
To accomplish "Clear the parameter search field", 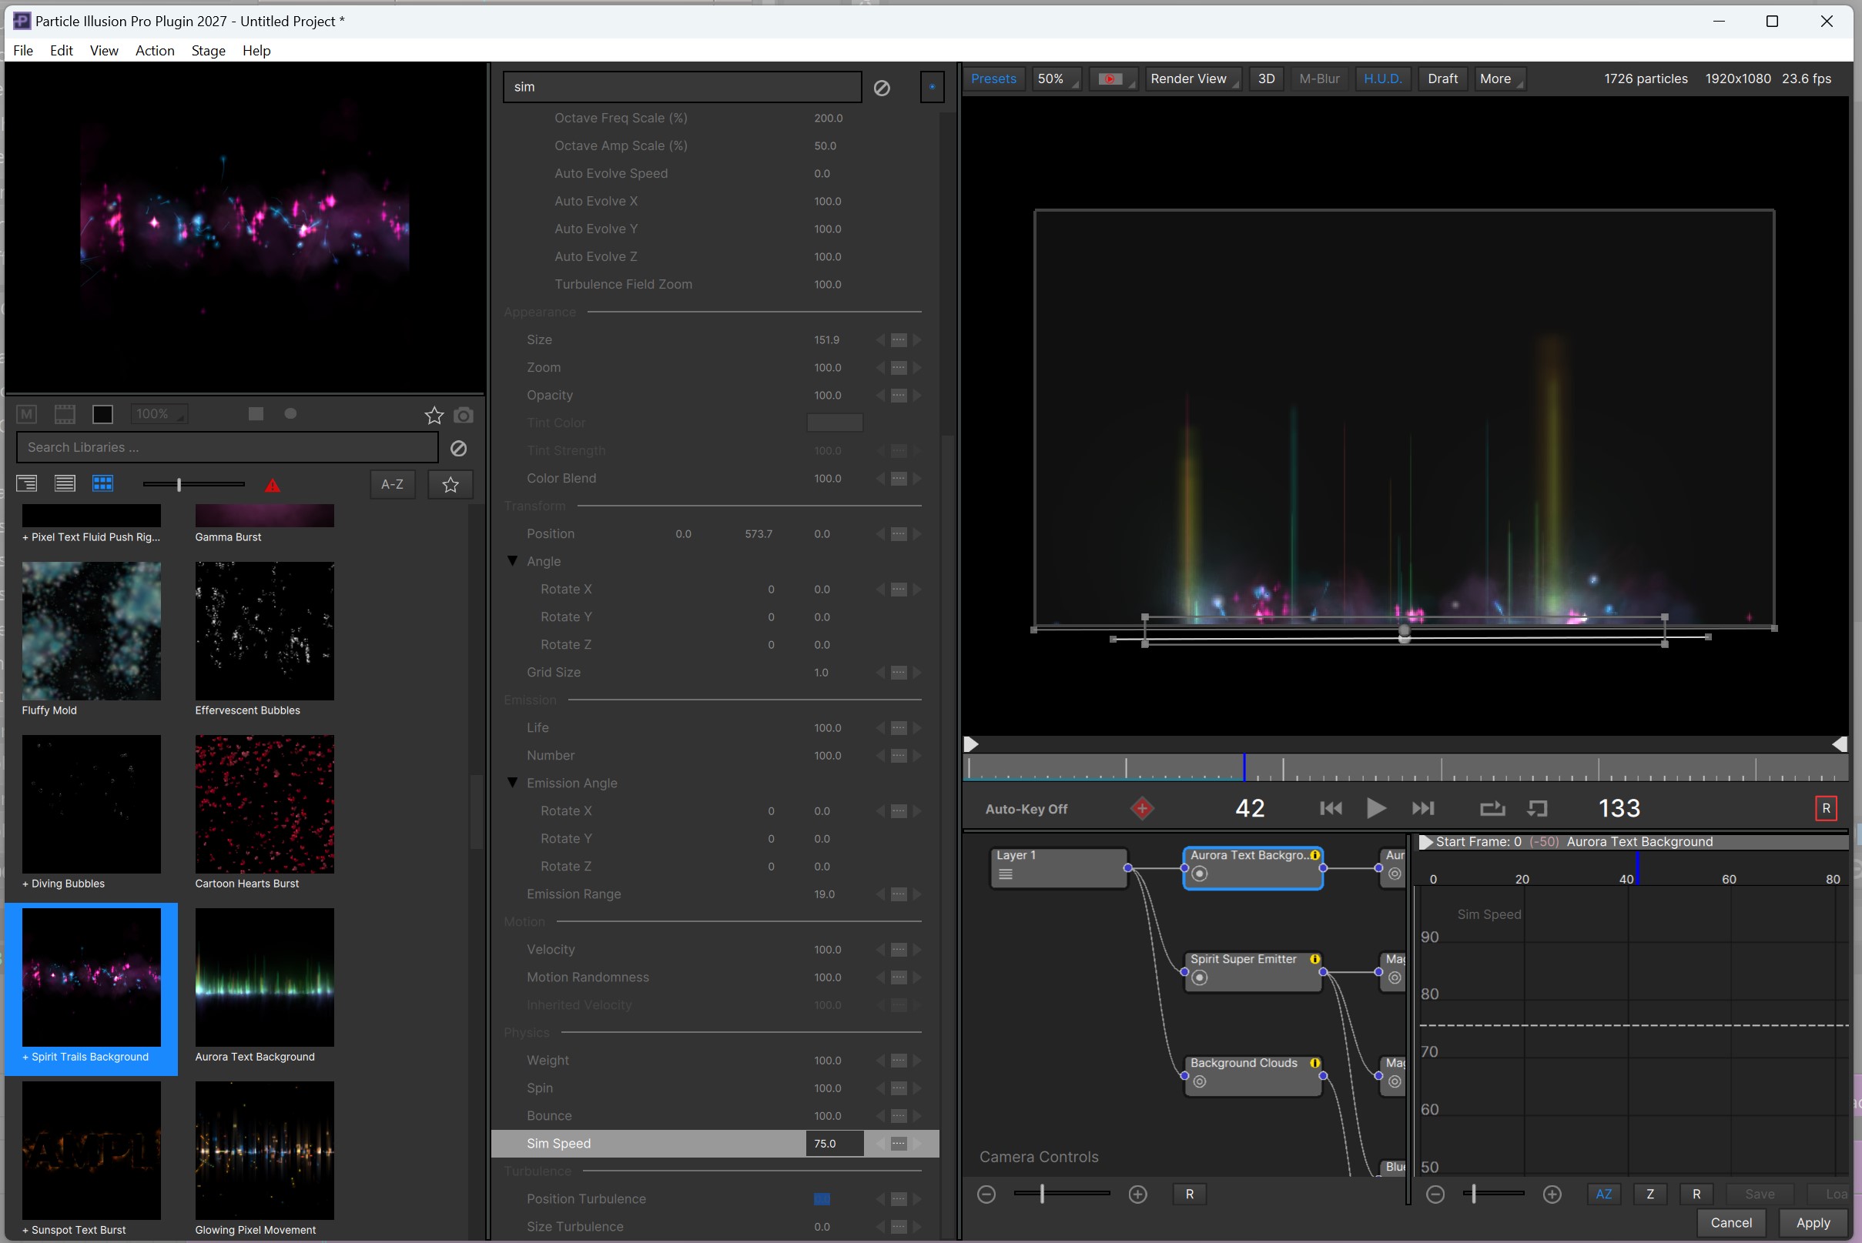I will pos(881,88).
